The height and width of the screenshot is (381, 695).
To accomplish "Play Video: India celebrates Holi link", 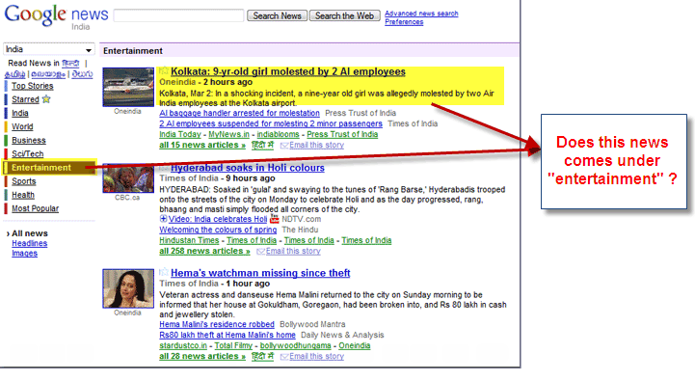I will (x=218, y=219).
